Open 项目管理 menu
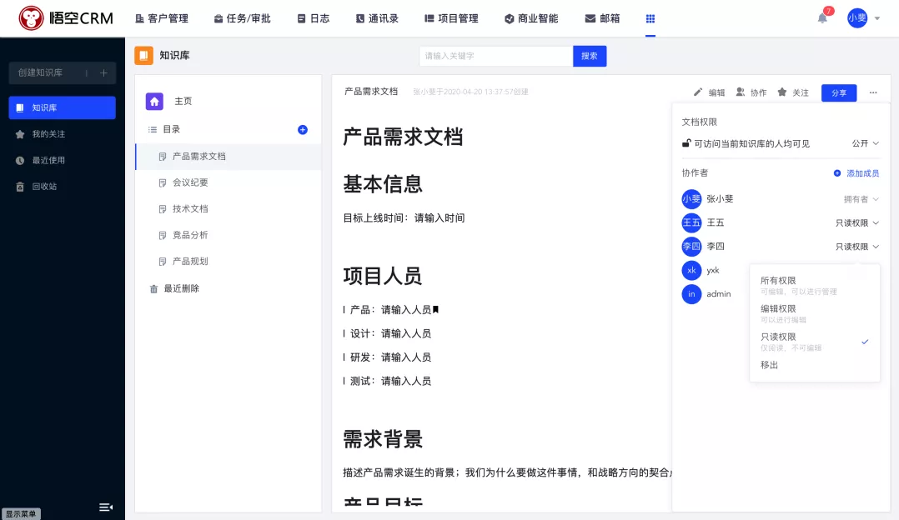This screenshot has width=899, height=520. coord(451,18)
